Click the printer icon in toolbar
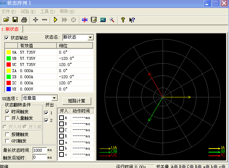 pos(24,20)
